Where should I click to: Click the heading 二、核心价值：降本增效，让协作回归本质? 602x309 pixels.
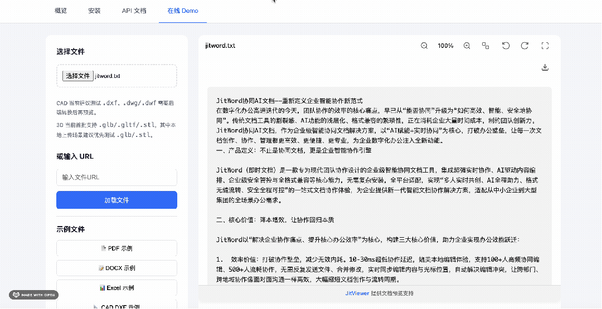(275, 220)
